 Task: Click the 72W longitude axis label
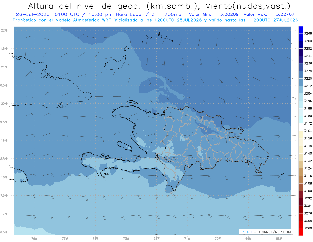tap(156, 239)
